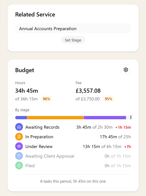Click '13h 15m of 6h 15m' value

pyautogui.click(x=102, y=146)
